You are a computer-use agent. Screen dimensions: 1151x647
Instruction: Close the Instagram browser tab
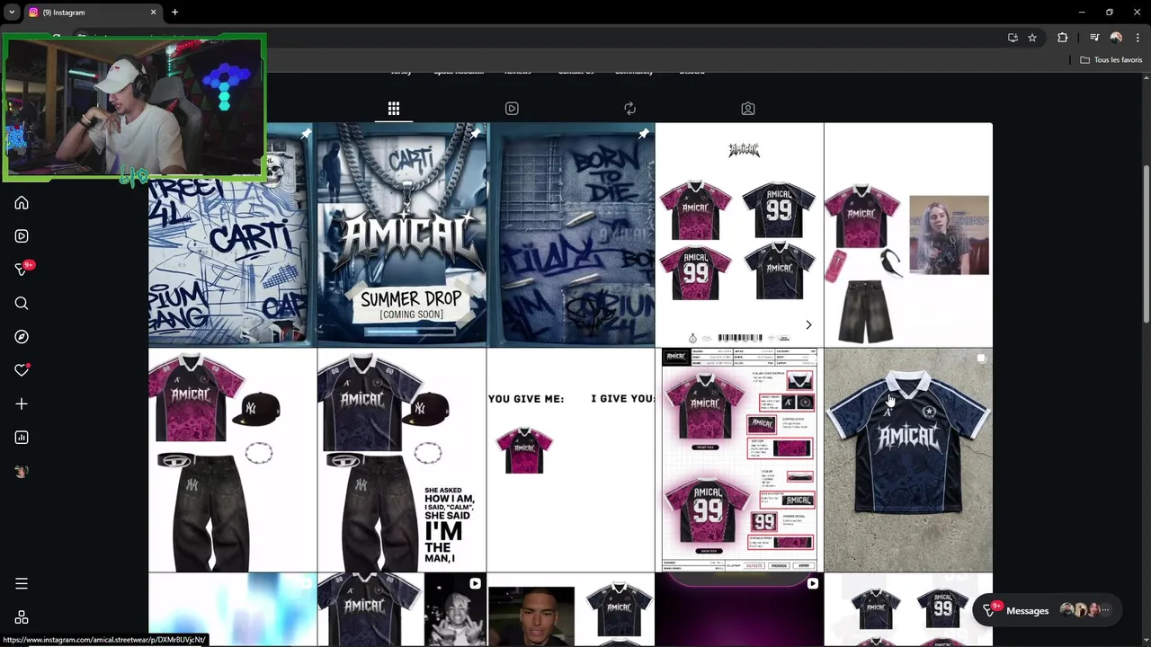(153, 13)
